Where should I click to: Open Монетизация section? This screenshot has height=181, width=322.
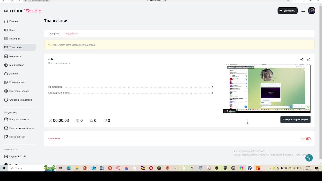point(17,65)
